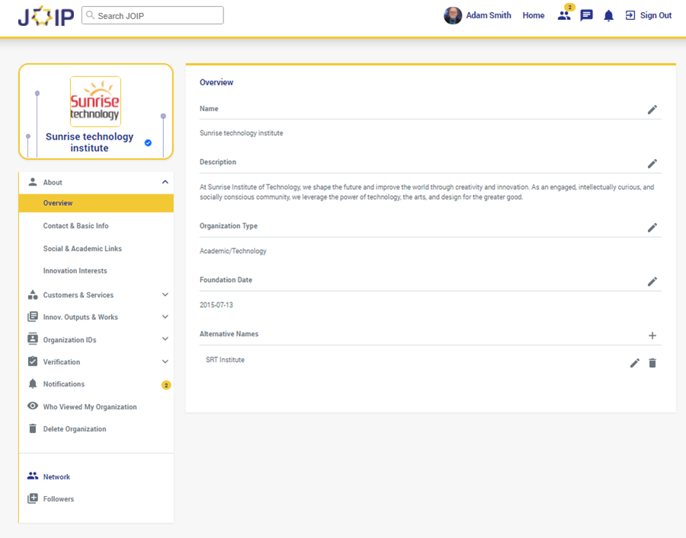Expand the Organization IDs section
The height and width of the screenshot is (538, 686).
[x=165, y=339]
